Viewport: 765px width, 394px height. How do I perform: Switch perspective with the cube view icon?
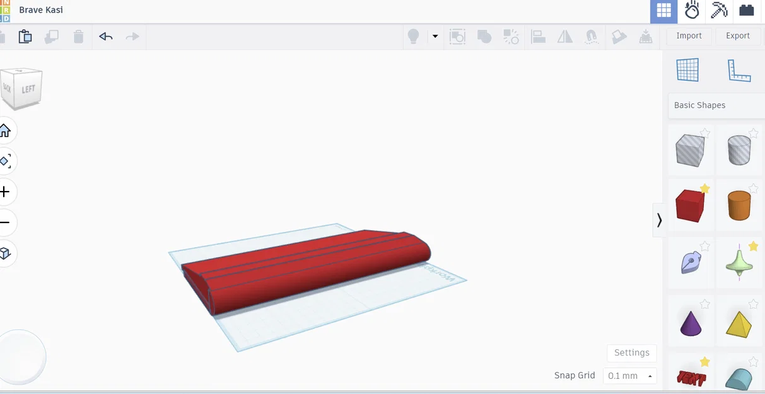coord(5,253)
